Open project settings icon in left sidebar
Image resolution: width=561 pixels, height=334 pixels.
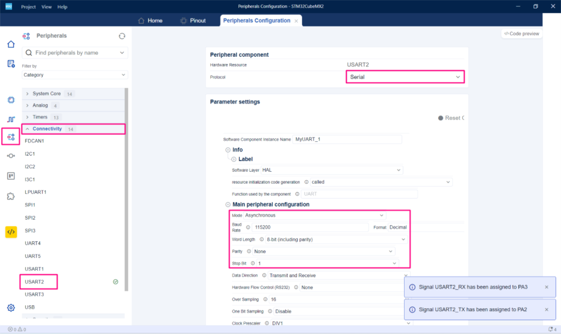(11, 64)
